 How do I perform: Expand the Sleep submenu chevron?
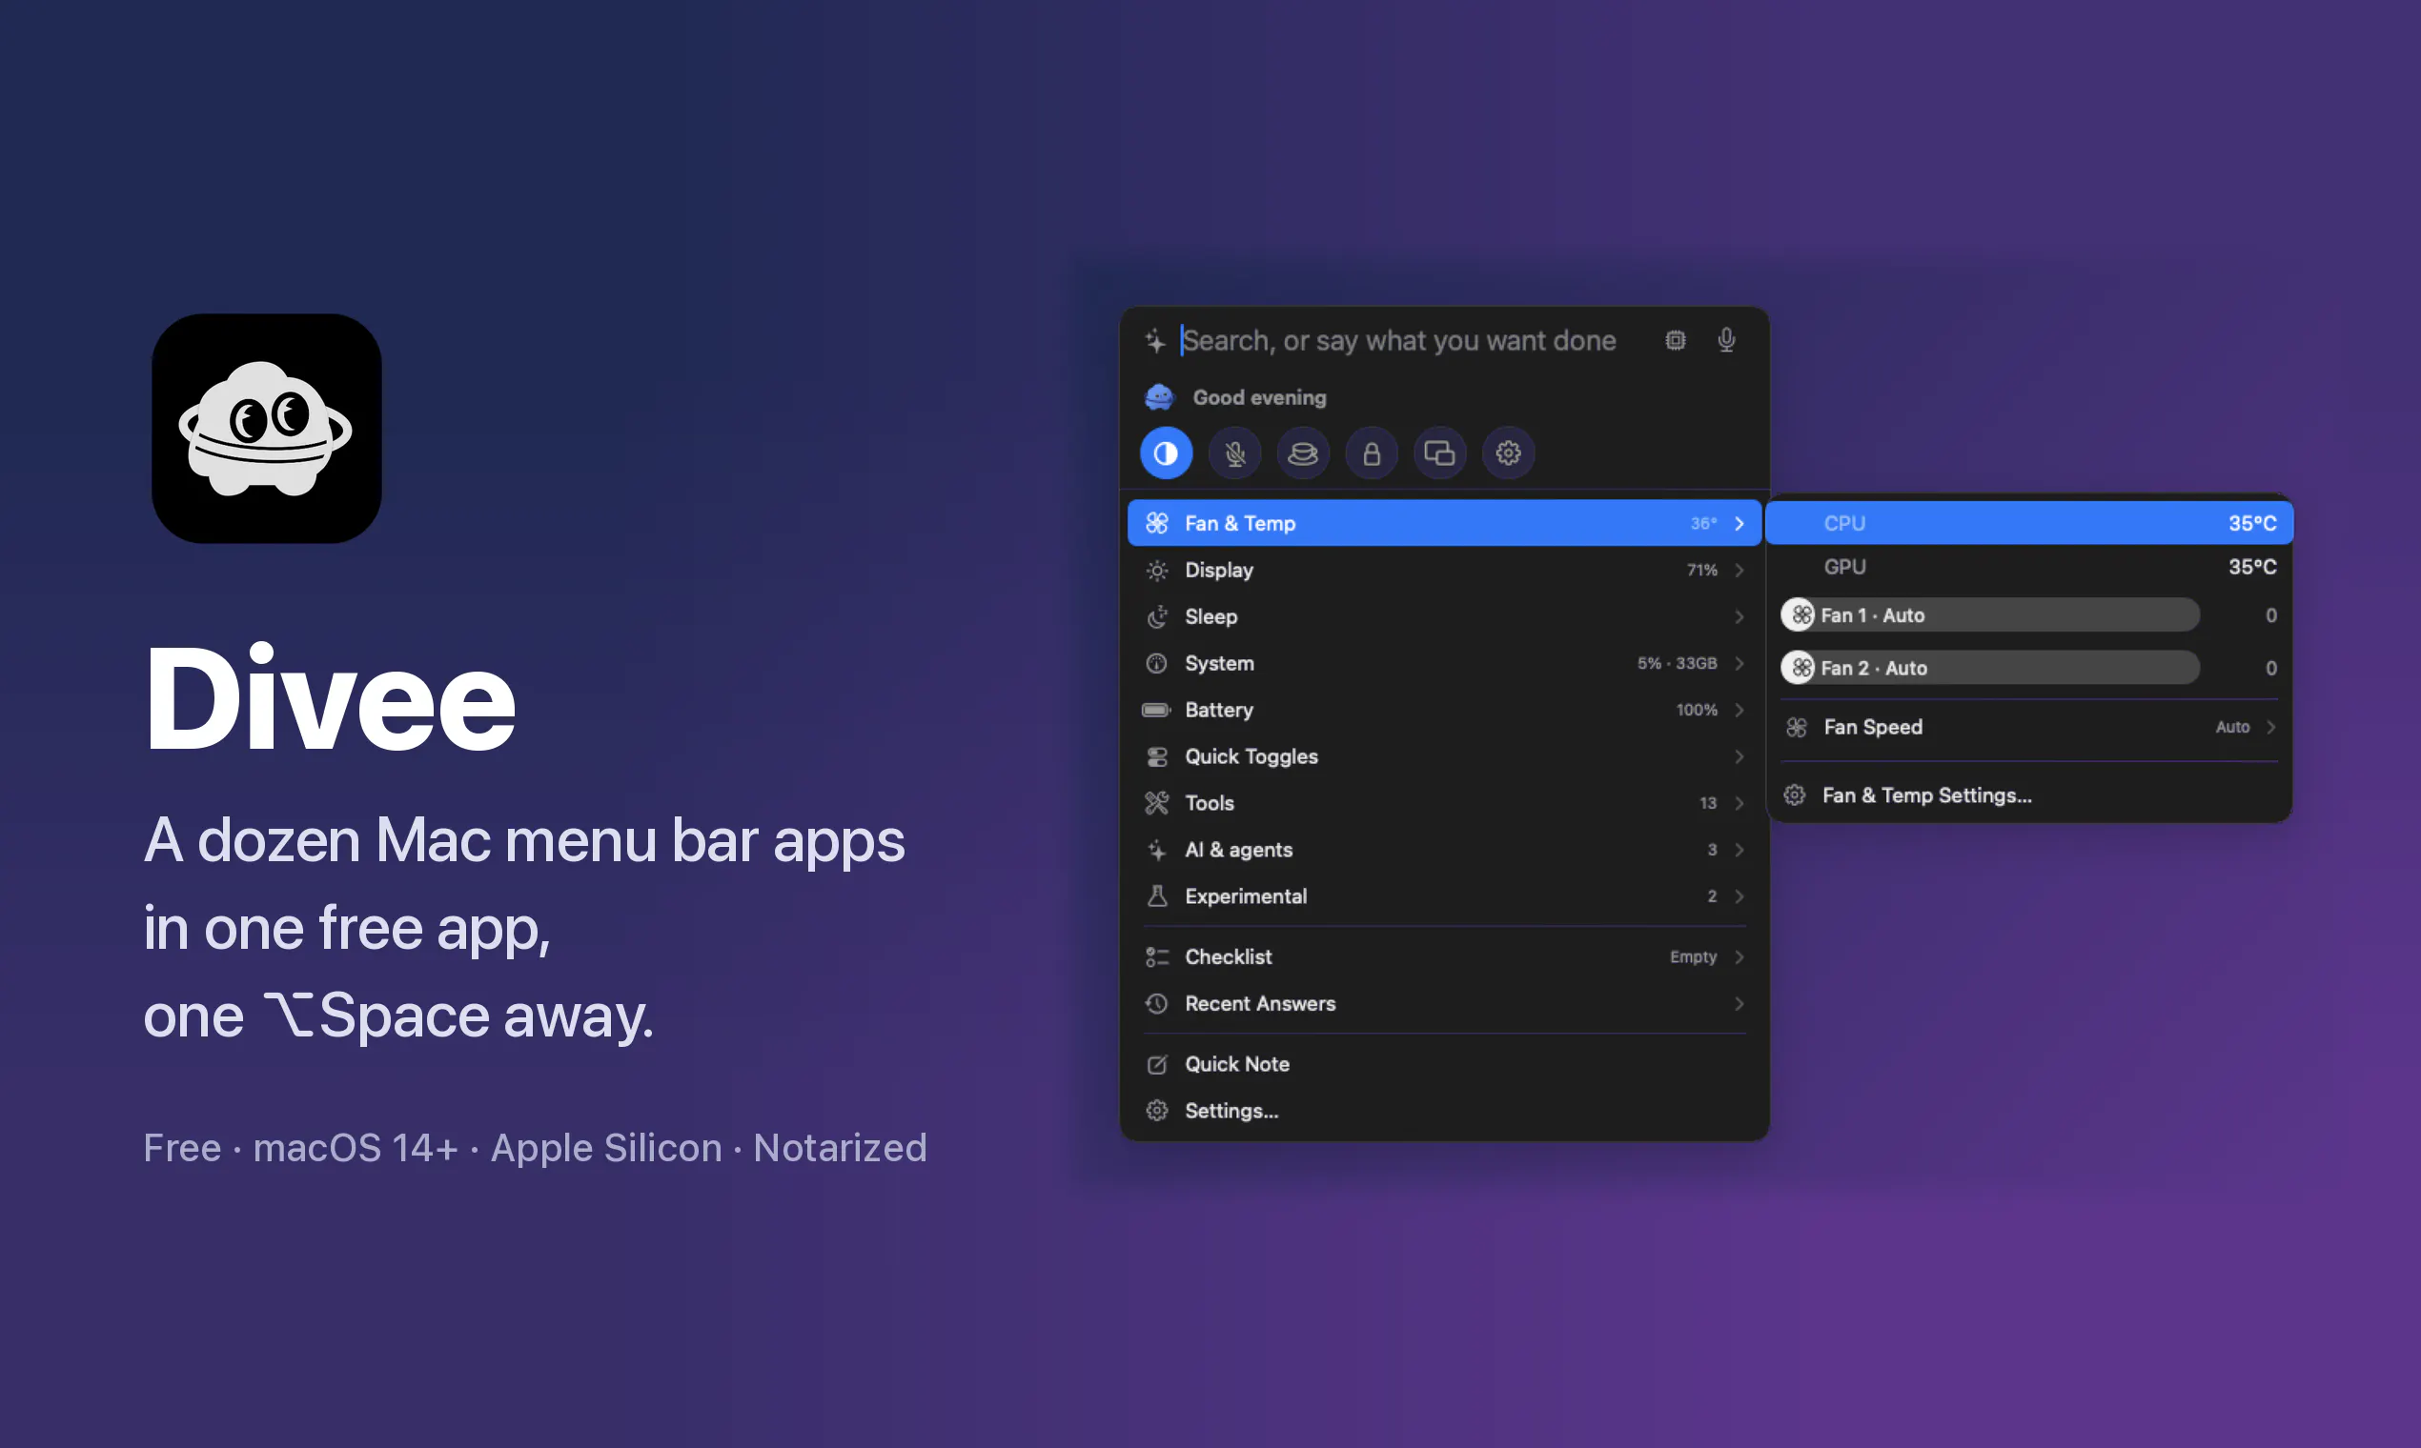1739,616
